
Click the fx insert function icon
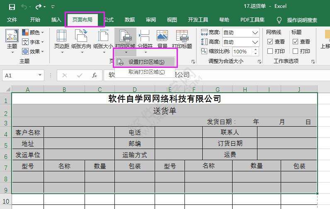[x=95, y=75]
